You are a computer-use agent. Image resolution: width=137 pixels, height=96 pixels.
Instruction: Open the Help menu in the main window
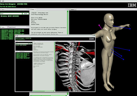pyautogui.click(x=3, y=1)
